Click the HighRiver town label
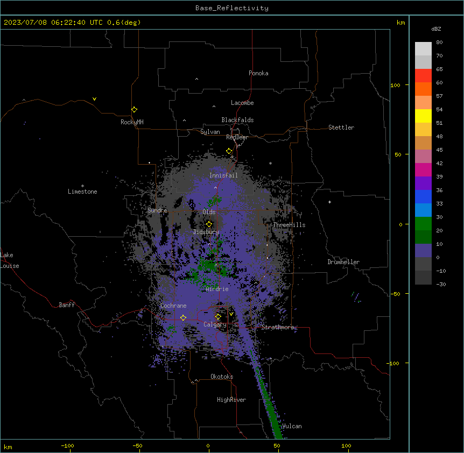464x453 pixels. (x=231, y=400)
